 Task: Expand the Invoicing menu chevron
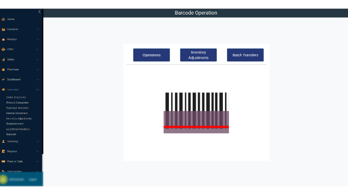(x=37, y=141)
